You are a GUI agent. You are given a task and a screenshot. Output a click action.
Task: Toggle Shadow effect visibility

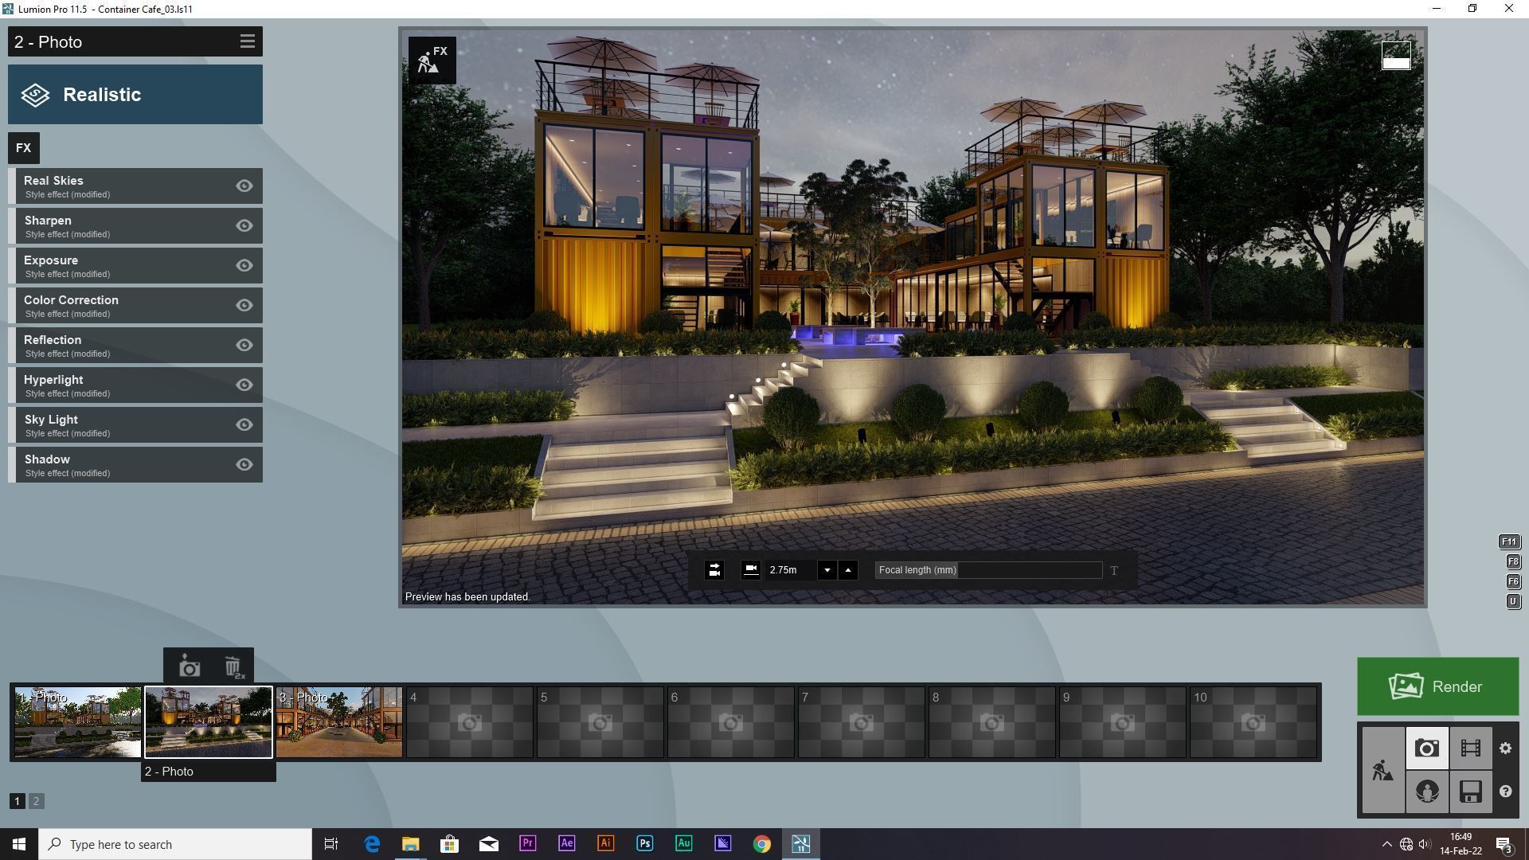[x=244, y=464]
